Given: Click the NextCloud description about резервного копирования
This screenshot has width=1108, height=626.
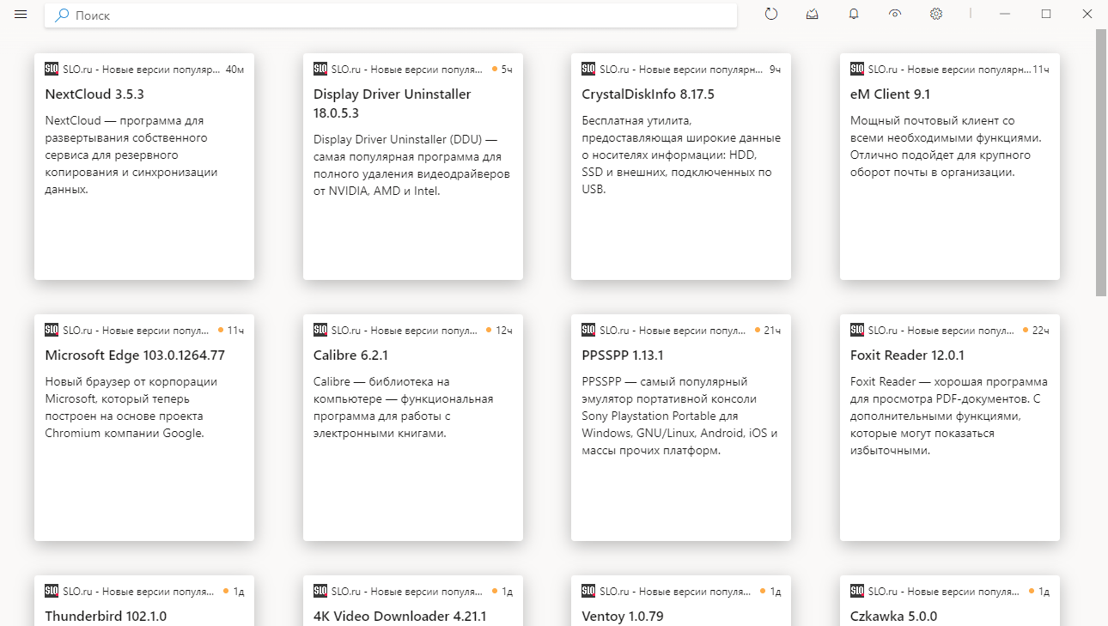Looking at the screenshot, I should pos(131,155).
